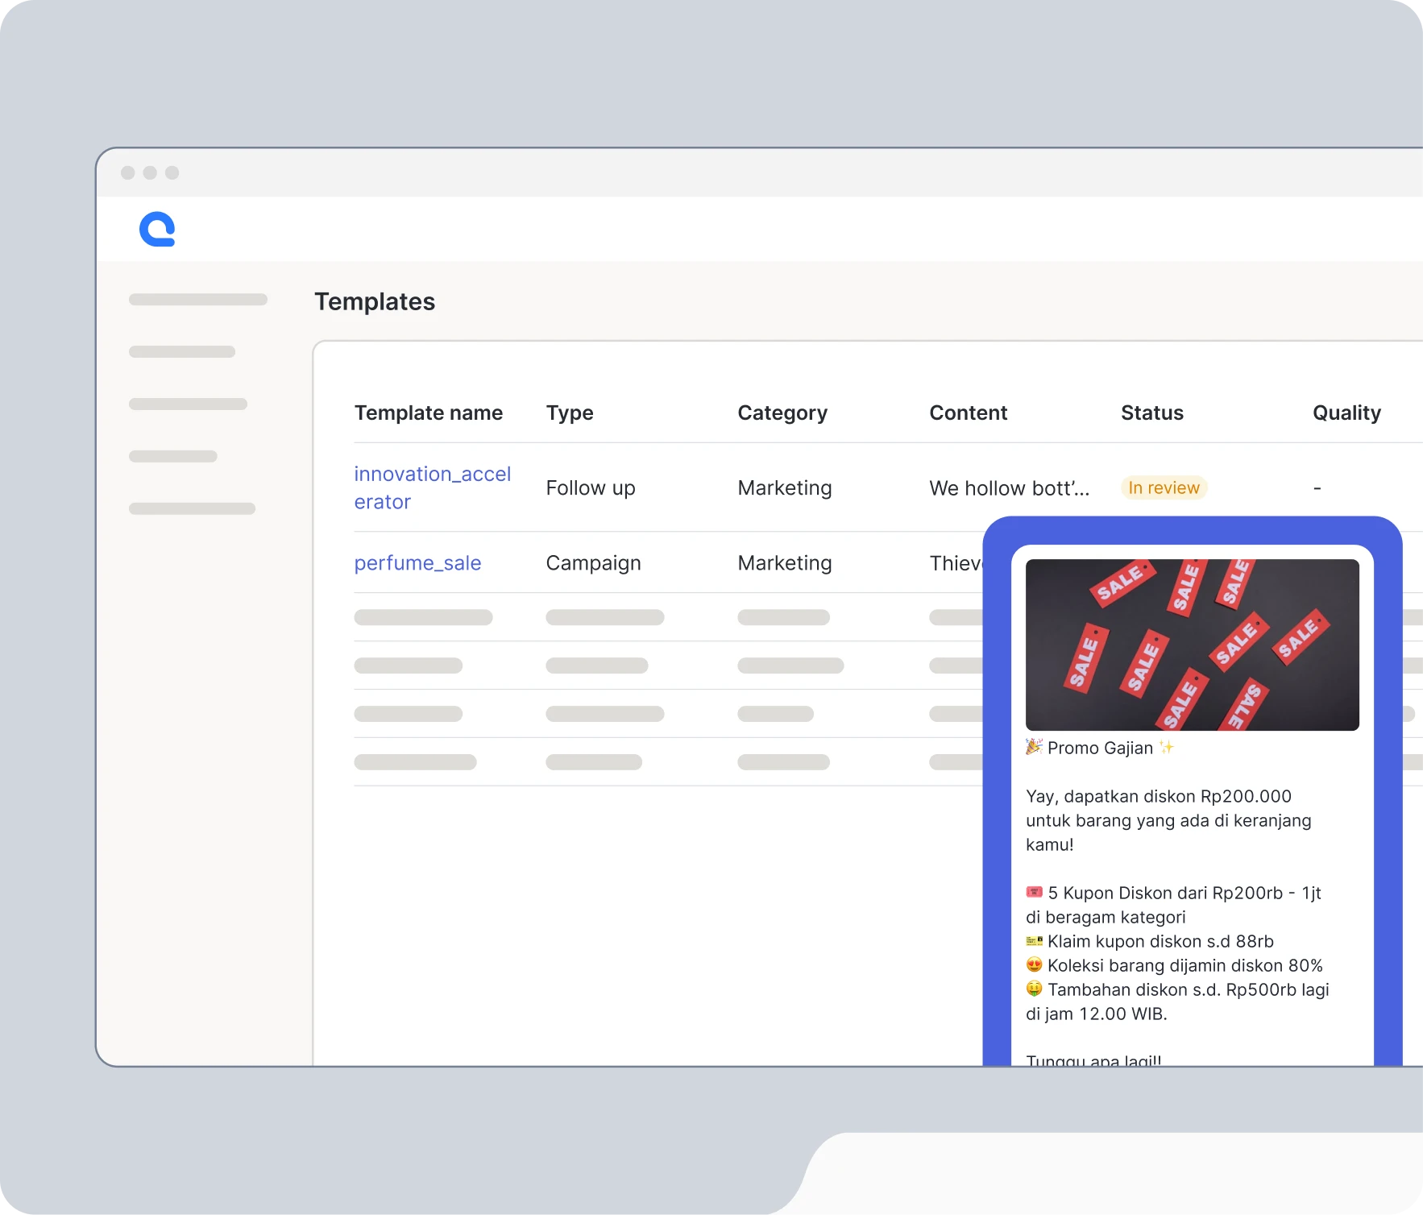Click the '5 Kupon Diskon dari Rp200rb' line
Image resolution: width=1423 pixels, height=1215 pixels.
[1173, 893]
